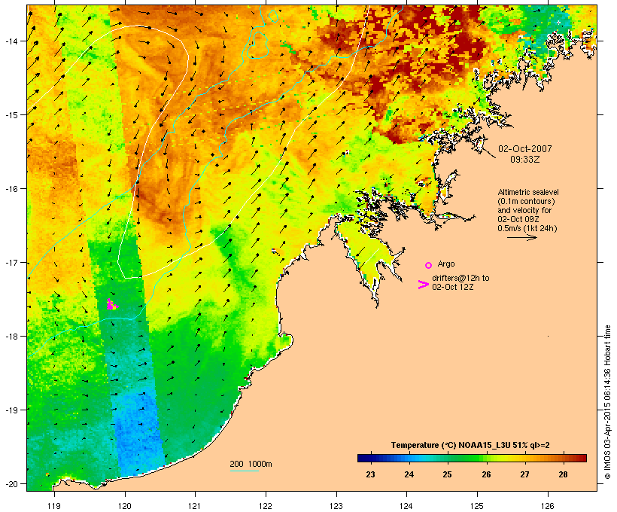Click the longitude axis label '121'
Viewport: 617px width, 512px height.
(x=195, y=506)
